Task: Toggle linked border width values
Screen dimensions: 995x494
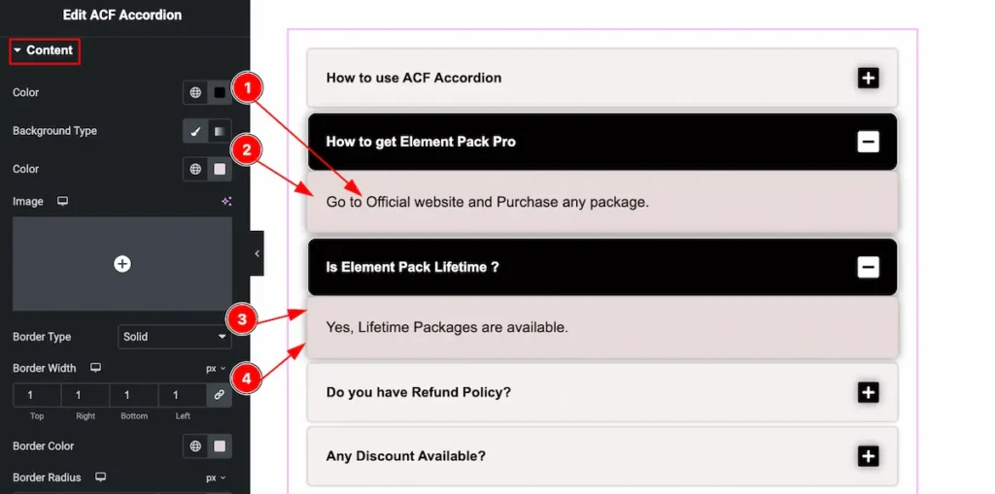Action: click(x=220, y=395)
